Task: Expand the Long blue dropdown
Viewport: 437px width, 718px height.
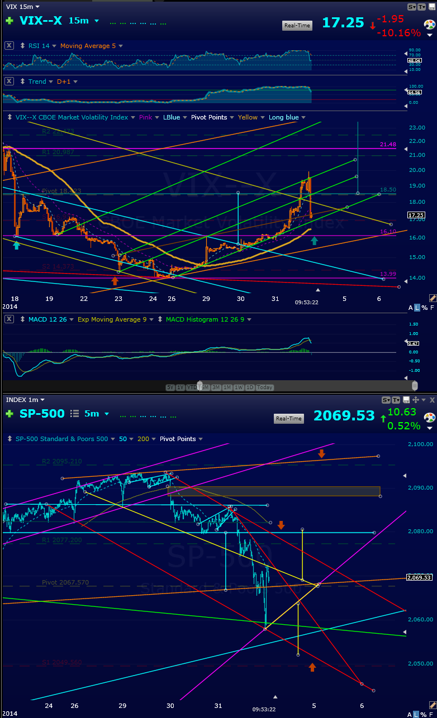Action: (302, 117)
